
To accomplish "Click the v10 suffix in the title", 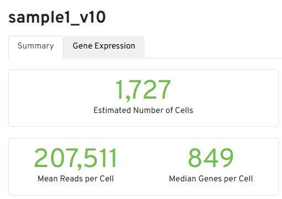I will 93,18.
